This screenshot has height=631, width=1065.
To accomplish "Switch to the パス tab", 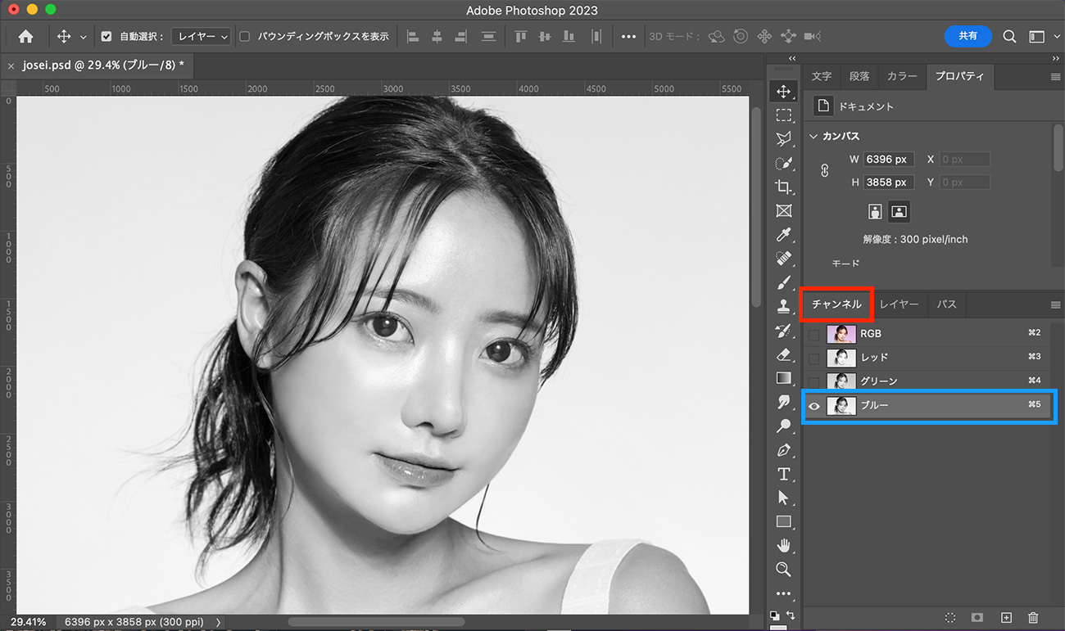I will click(947, 304).
